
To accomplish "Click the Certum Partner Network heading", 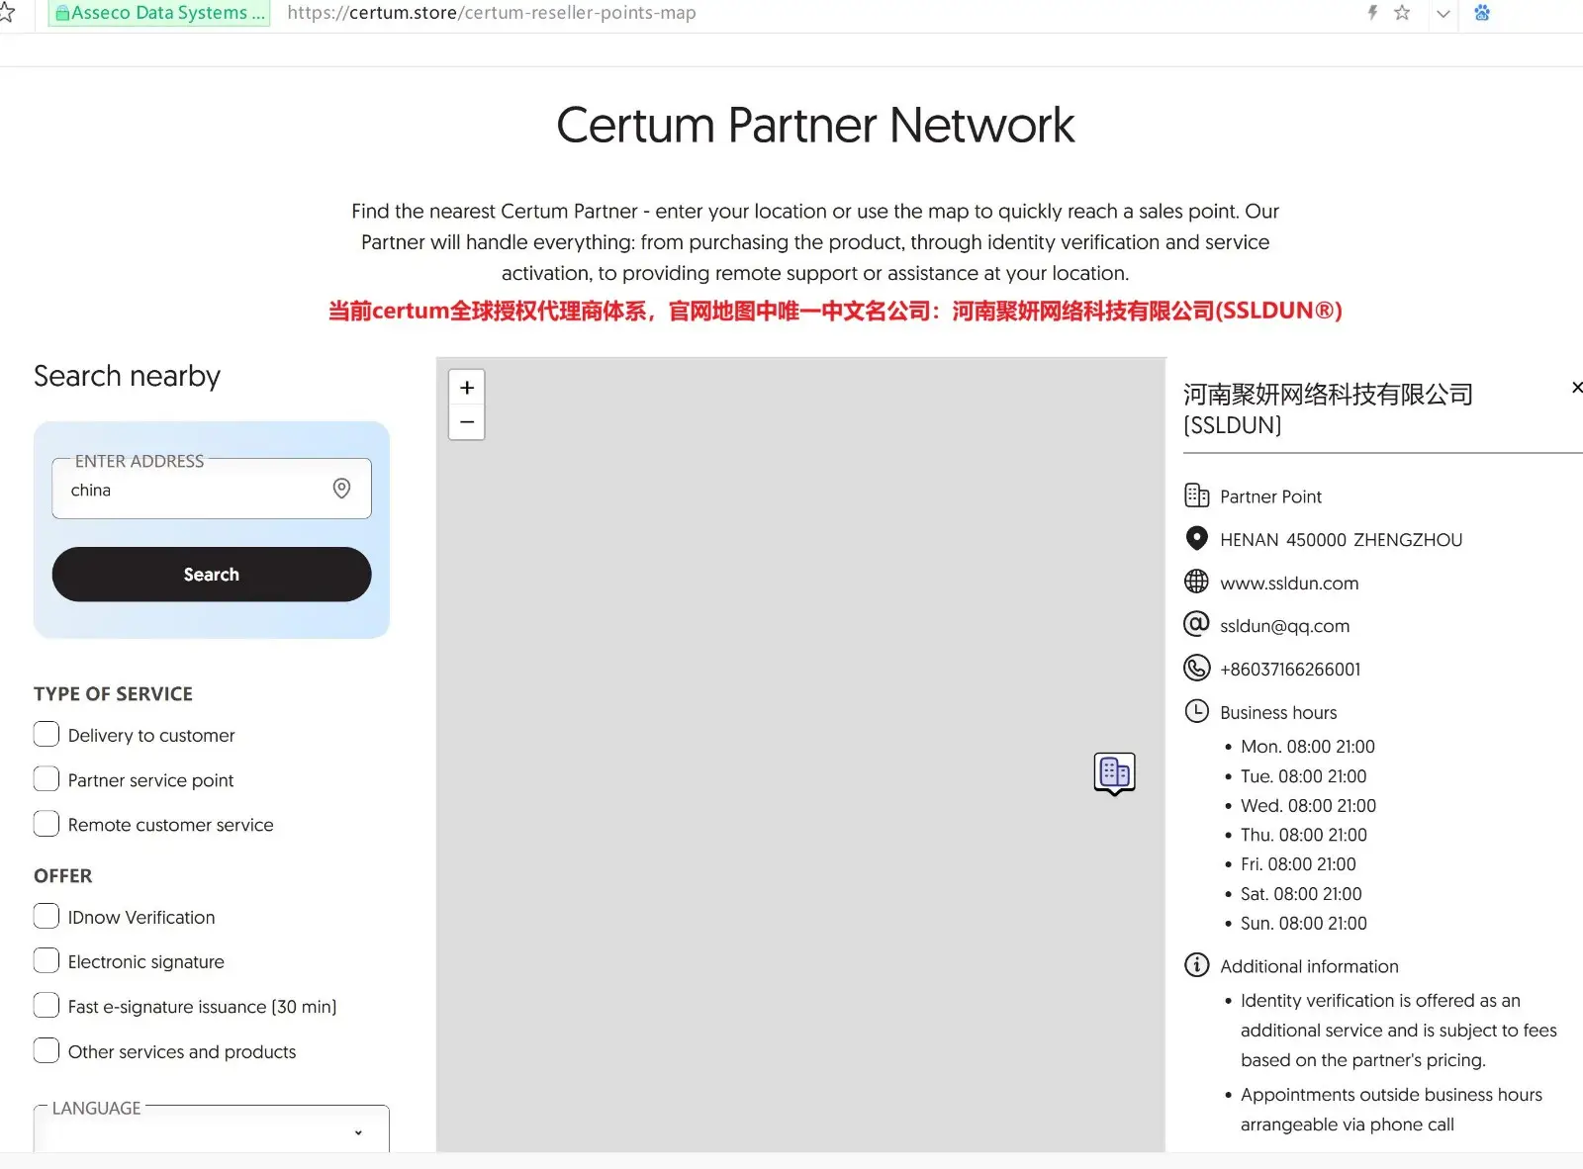I will click(x=815, y=126).
